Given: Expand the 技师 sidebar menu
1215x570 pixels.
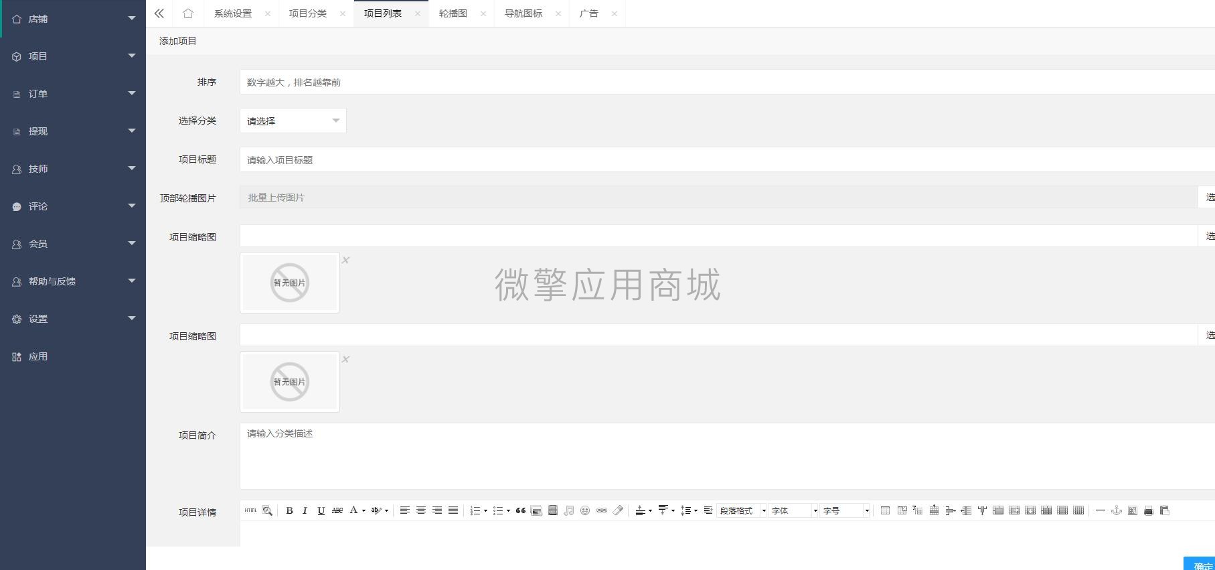Looking at the screenshot, I should coord(73,169).
